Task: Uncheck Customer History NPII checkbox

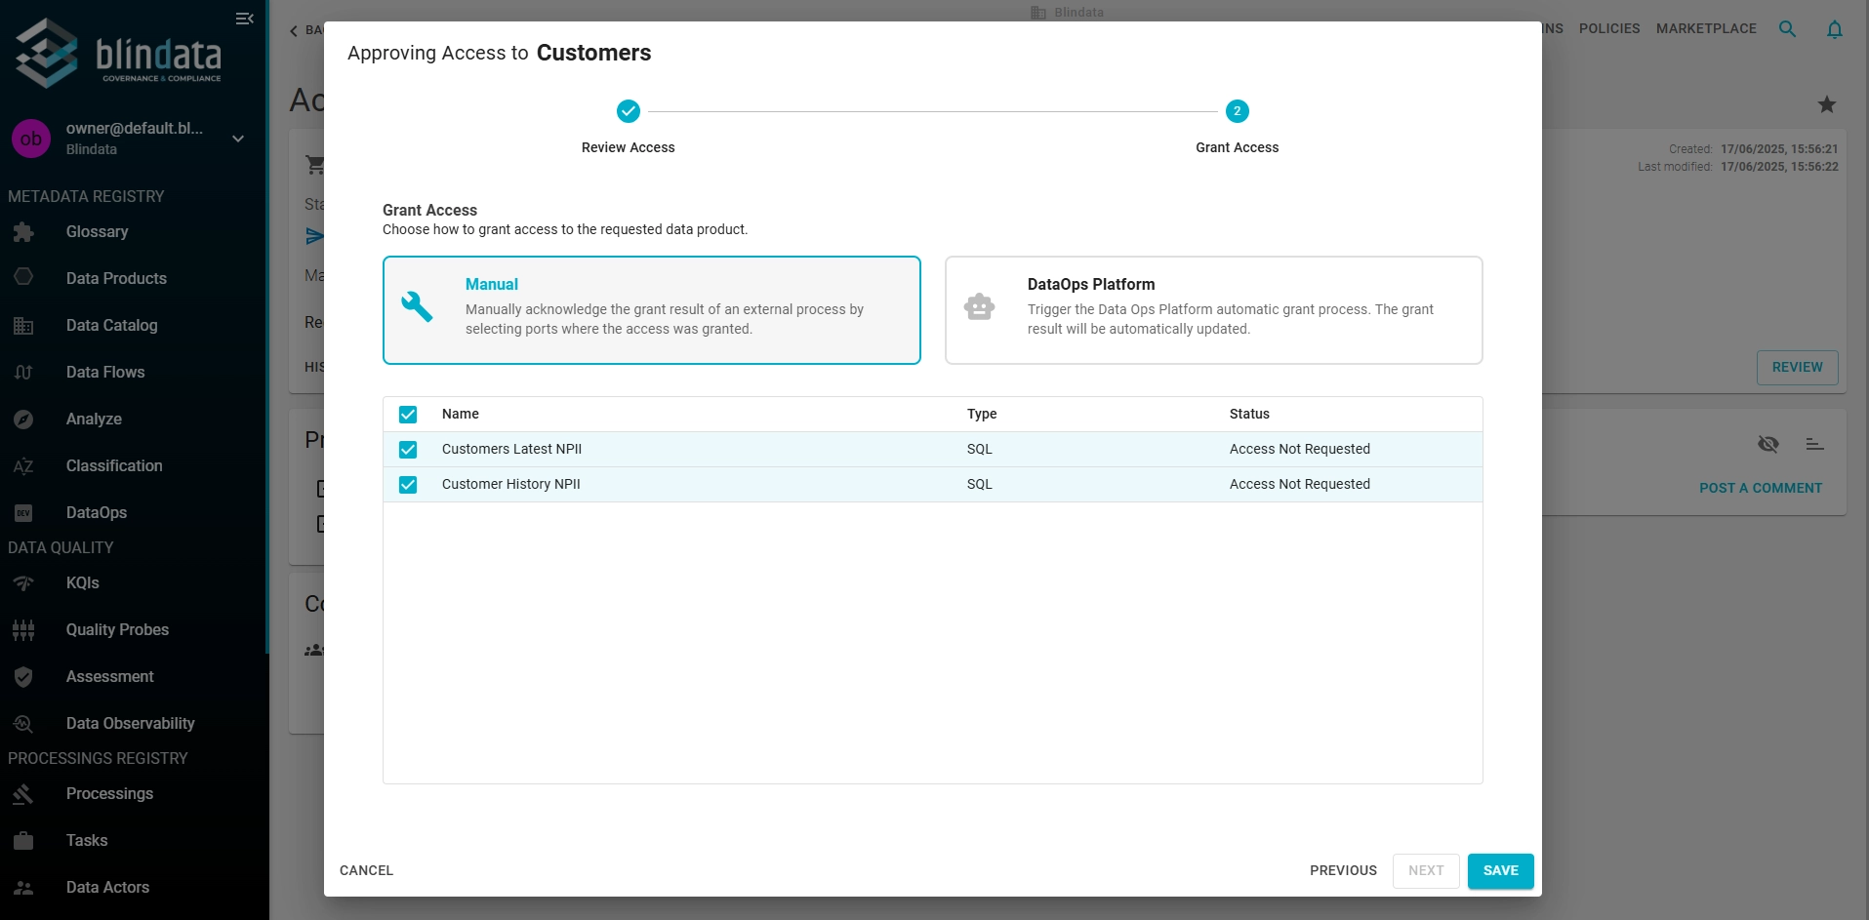Action: [x=408, y=485]
